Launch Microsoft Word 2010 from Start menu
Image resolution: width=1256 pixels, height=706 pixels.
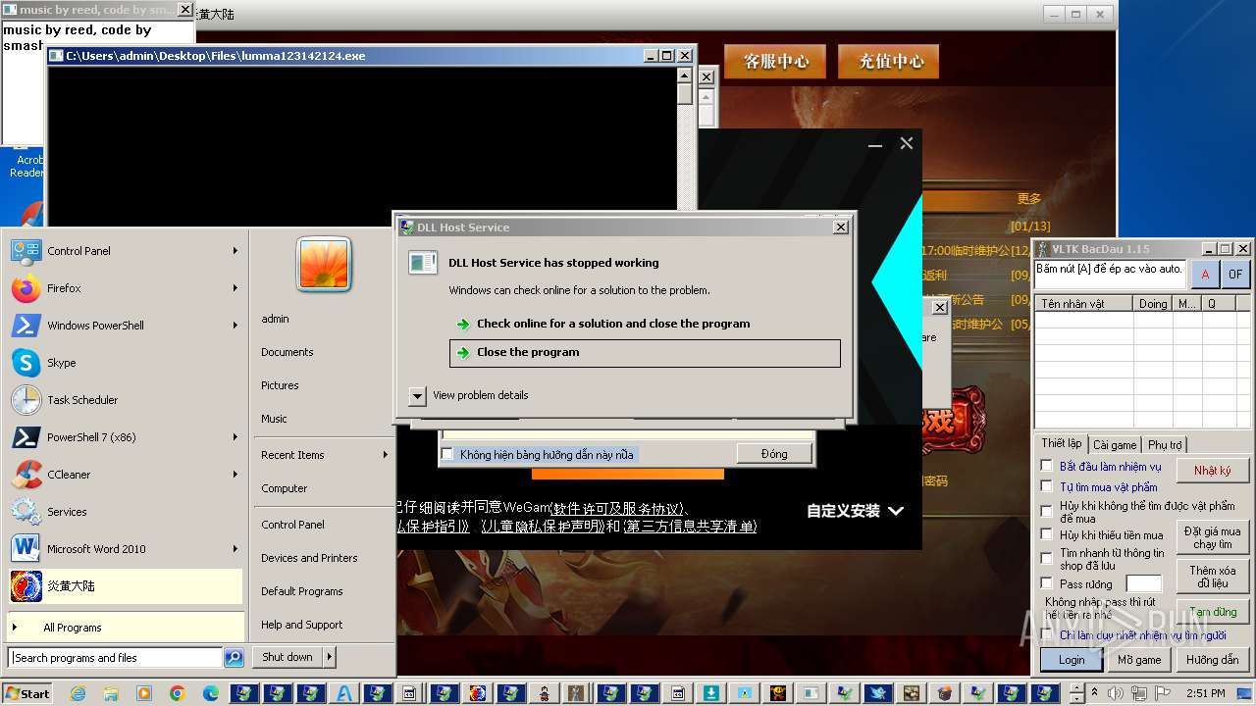pos(126,549)
